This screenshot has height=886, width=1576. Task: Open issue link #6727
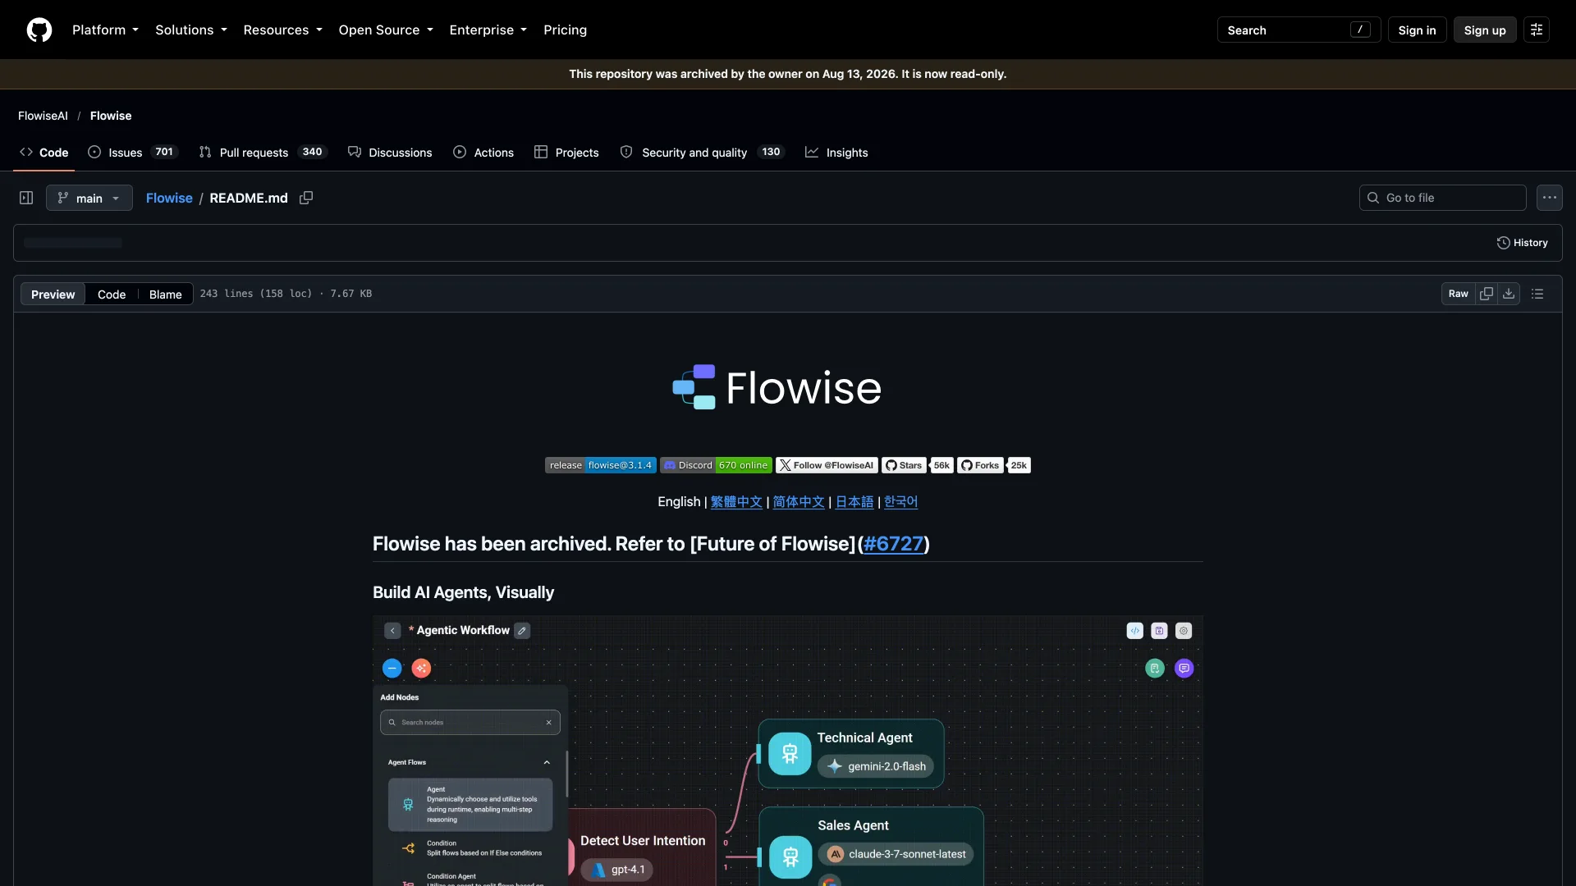(x=893, y=544)
